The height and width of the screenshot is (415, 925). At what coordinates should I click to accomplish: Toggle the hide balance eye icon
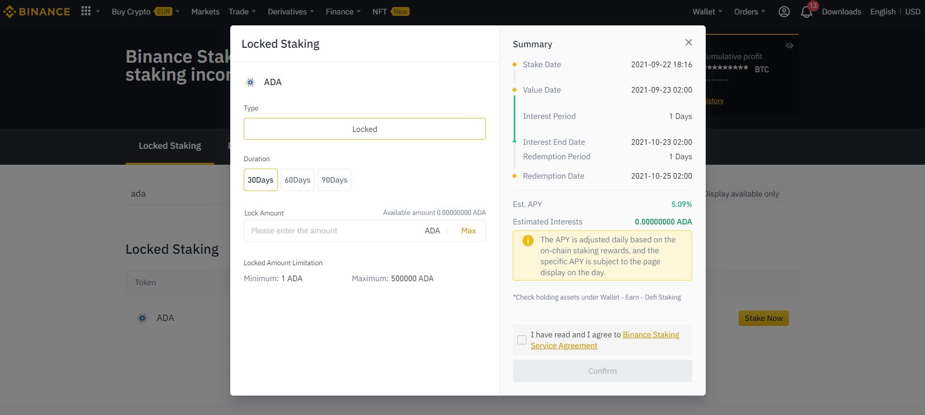(789, 46)
